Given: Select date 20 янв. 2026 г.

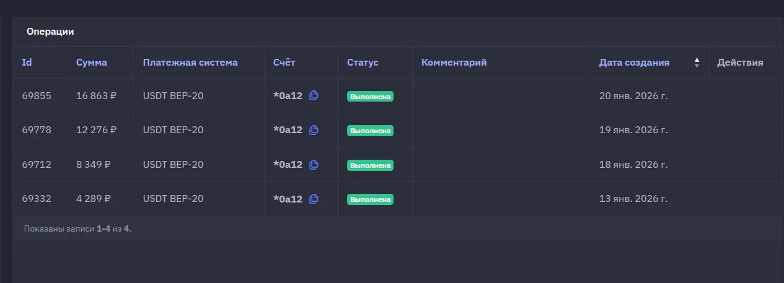Looking at the screenshot, I should point(633,96).
